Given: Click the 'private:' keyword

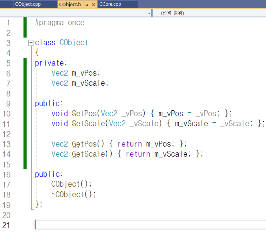Looking at the screenshot, I should point(51,63).
